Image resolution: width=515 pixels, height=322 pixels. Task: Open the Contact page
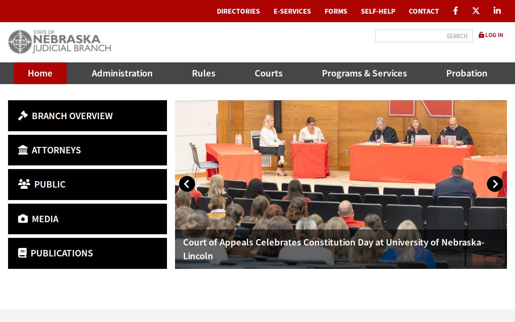coord(424,11)
